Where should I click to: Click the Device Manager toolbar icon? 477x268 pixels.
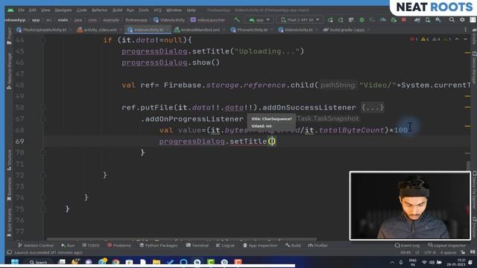[428, 20]
